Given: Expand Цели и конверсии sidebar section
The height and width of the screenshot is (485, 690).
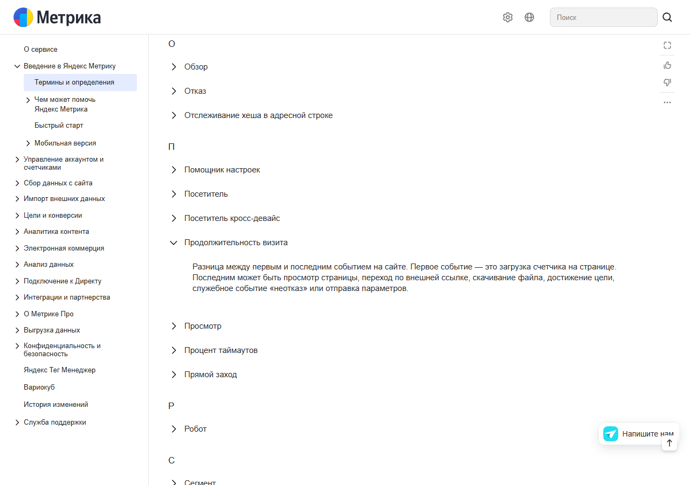Looking at the screenshot, I should (x=17, y=216).
